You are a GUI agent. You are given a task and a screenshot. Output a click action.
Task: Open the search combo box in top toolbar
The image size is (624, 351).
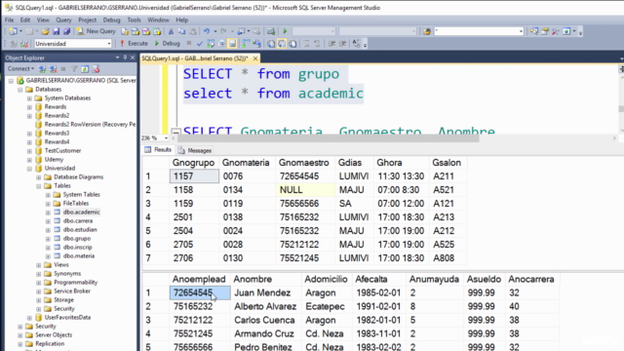[479, 31]
